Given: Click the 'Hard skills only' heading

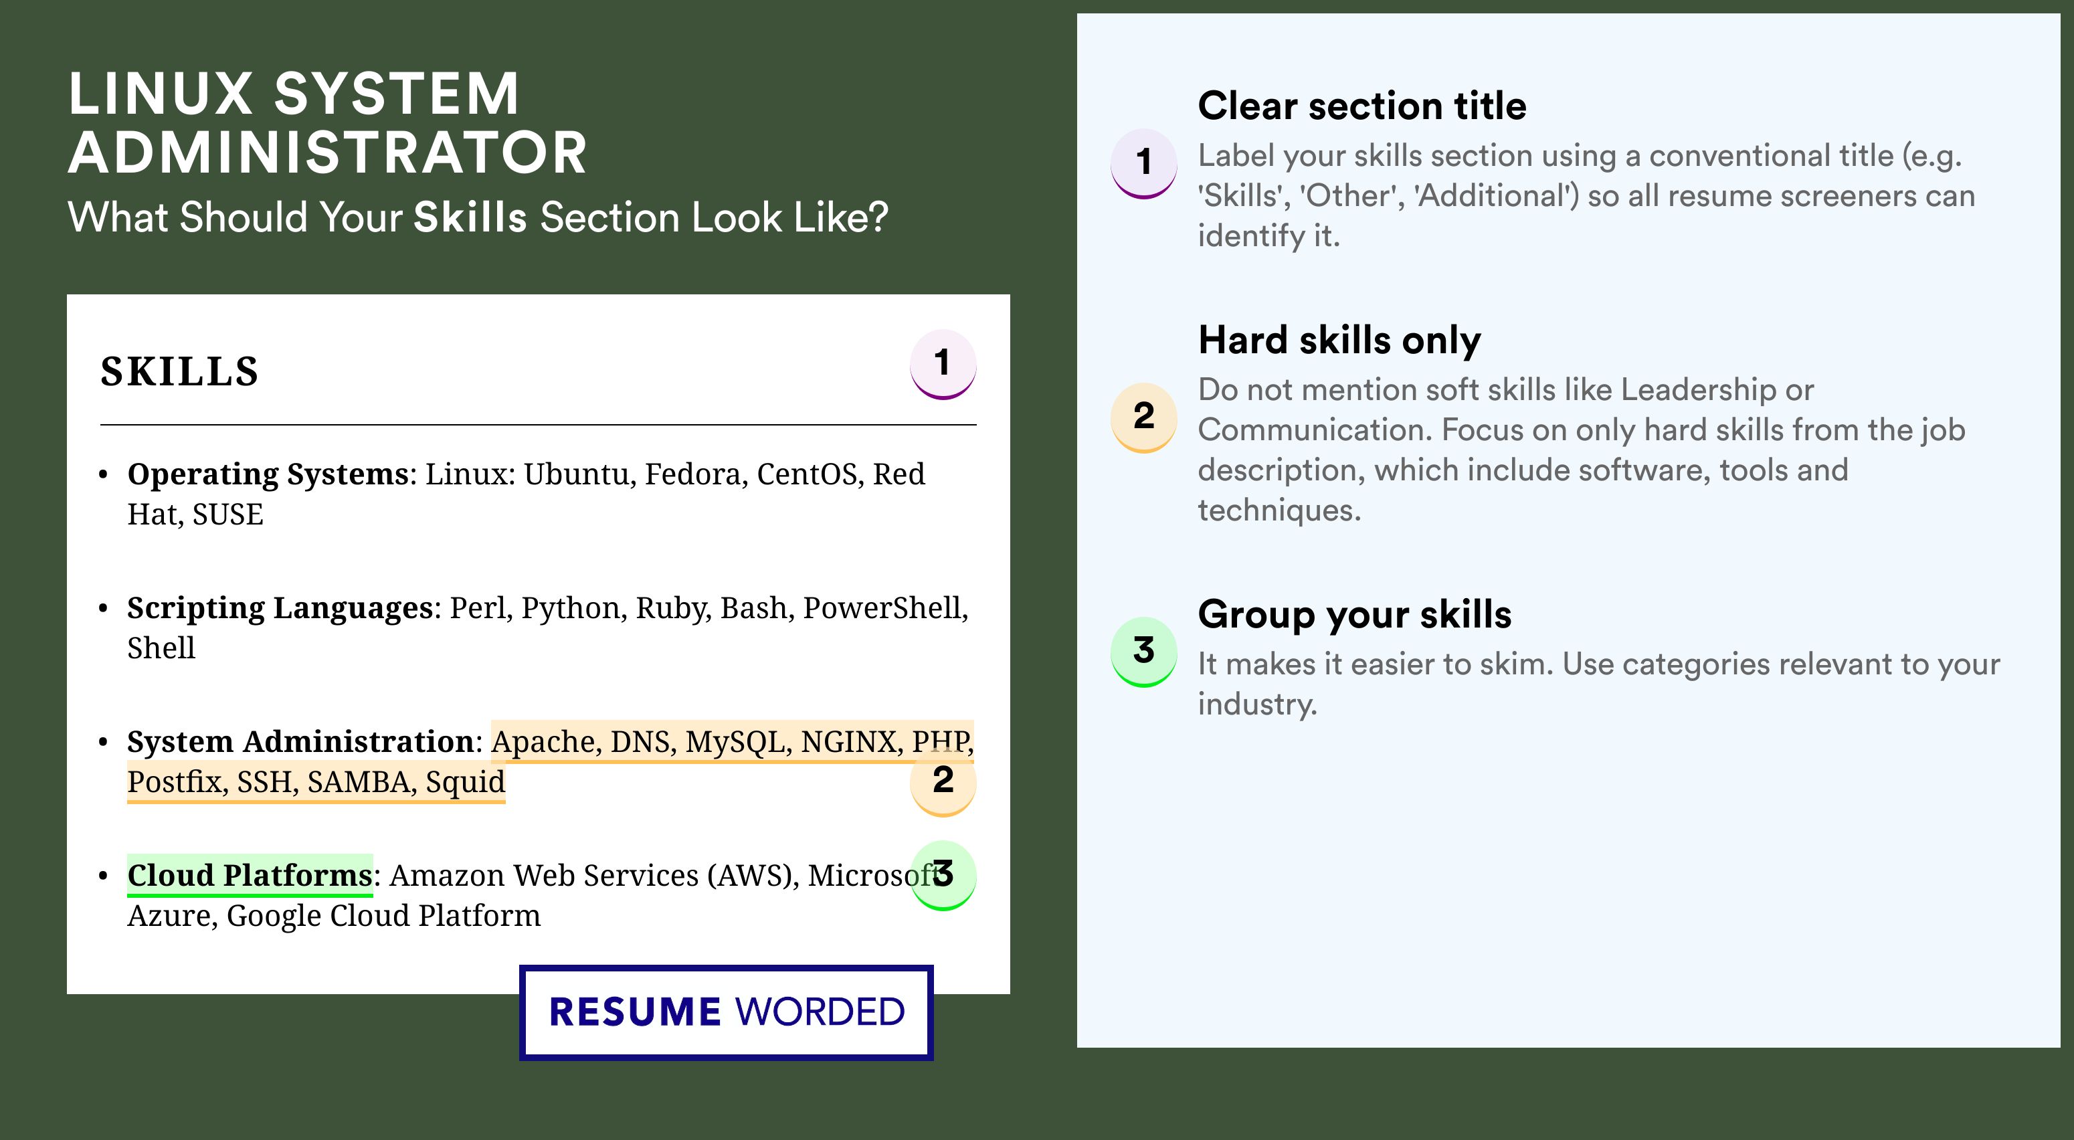Looking at the screenshot, I should tap(1339, 340).
